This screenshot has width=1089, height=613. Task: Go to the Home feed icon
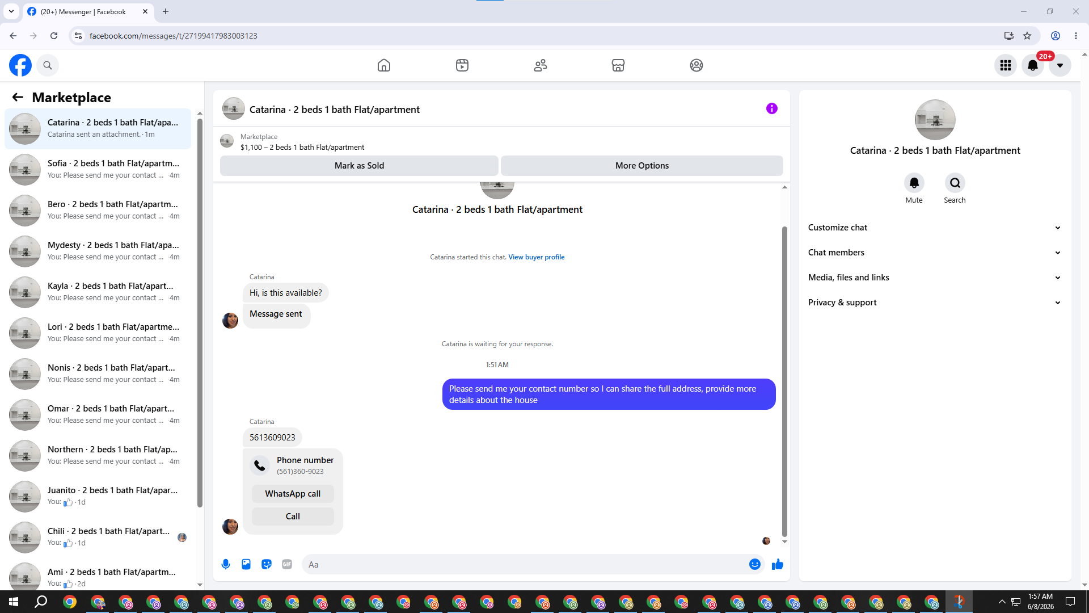[x=384, y=65]
